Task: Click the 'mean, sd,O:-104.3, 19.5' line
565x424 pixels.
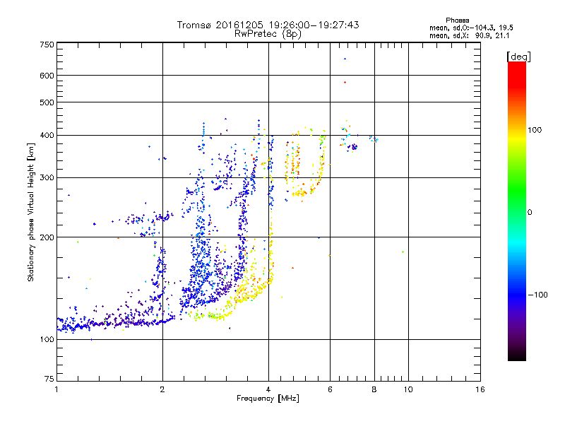Action: point(471,28)
